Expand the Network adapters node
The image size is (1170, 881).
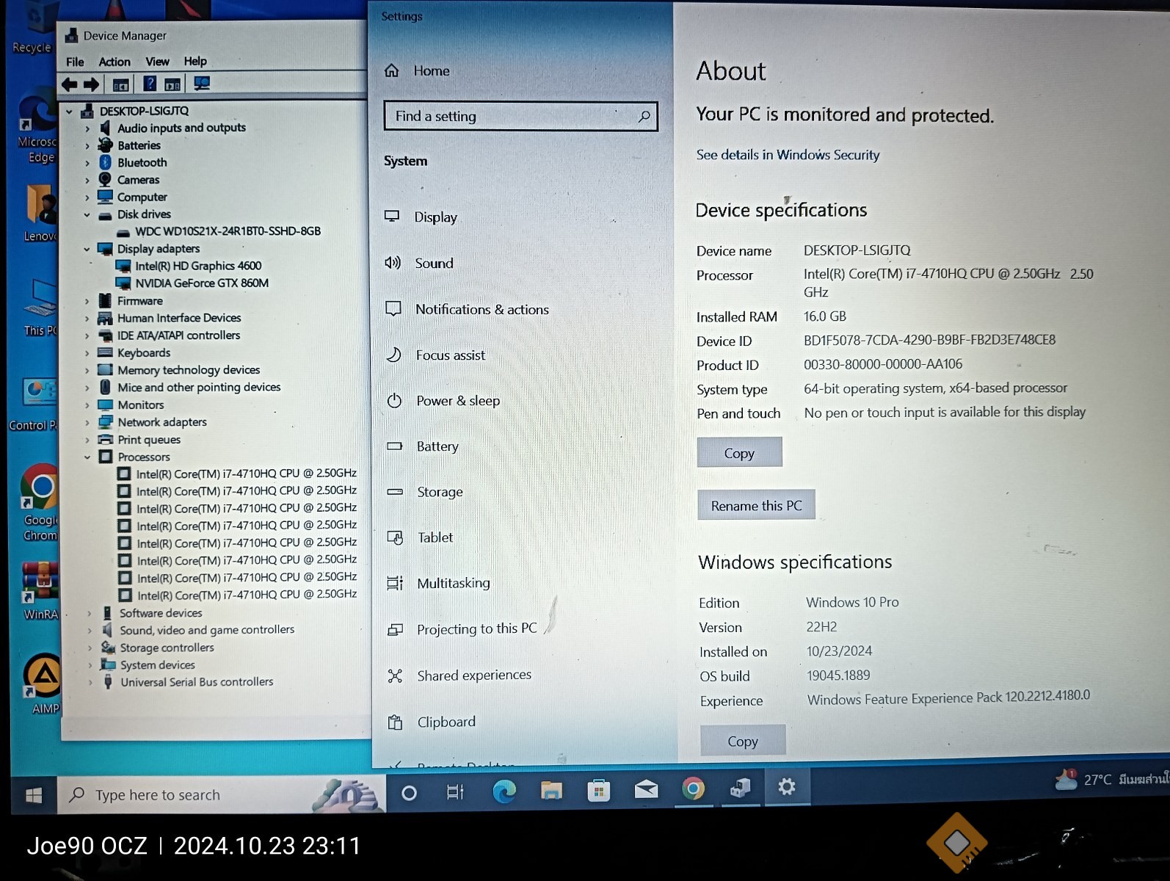pyautogui.click(x=87, y=423)
